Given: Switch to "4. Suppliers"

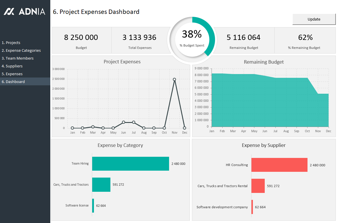Looking at the screenshot, I should [14, 66].
